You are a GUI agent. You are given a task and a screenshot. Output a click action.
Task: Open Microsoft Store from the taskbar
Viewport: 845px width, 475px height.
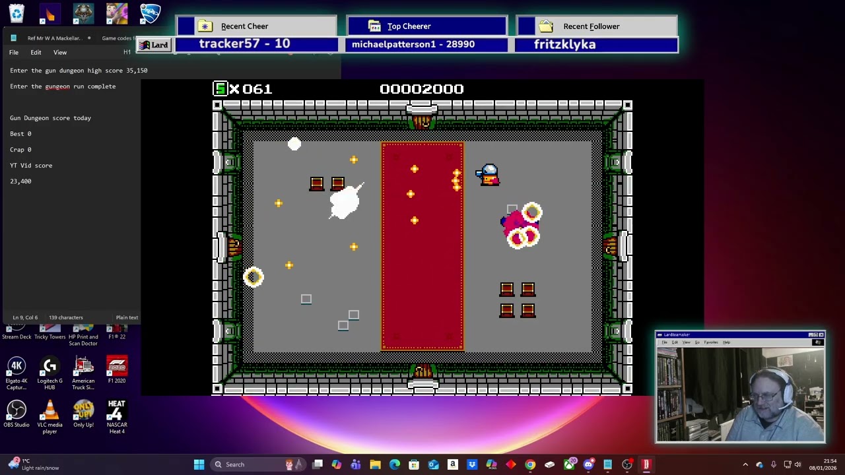tap(414, 464)
